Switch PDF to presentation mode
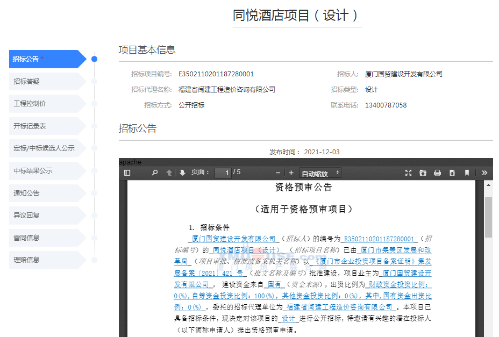 (408, 173)
